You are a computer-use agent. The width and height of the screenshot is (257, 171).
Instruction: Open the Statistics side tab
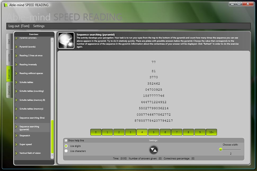point(9,90)
